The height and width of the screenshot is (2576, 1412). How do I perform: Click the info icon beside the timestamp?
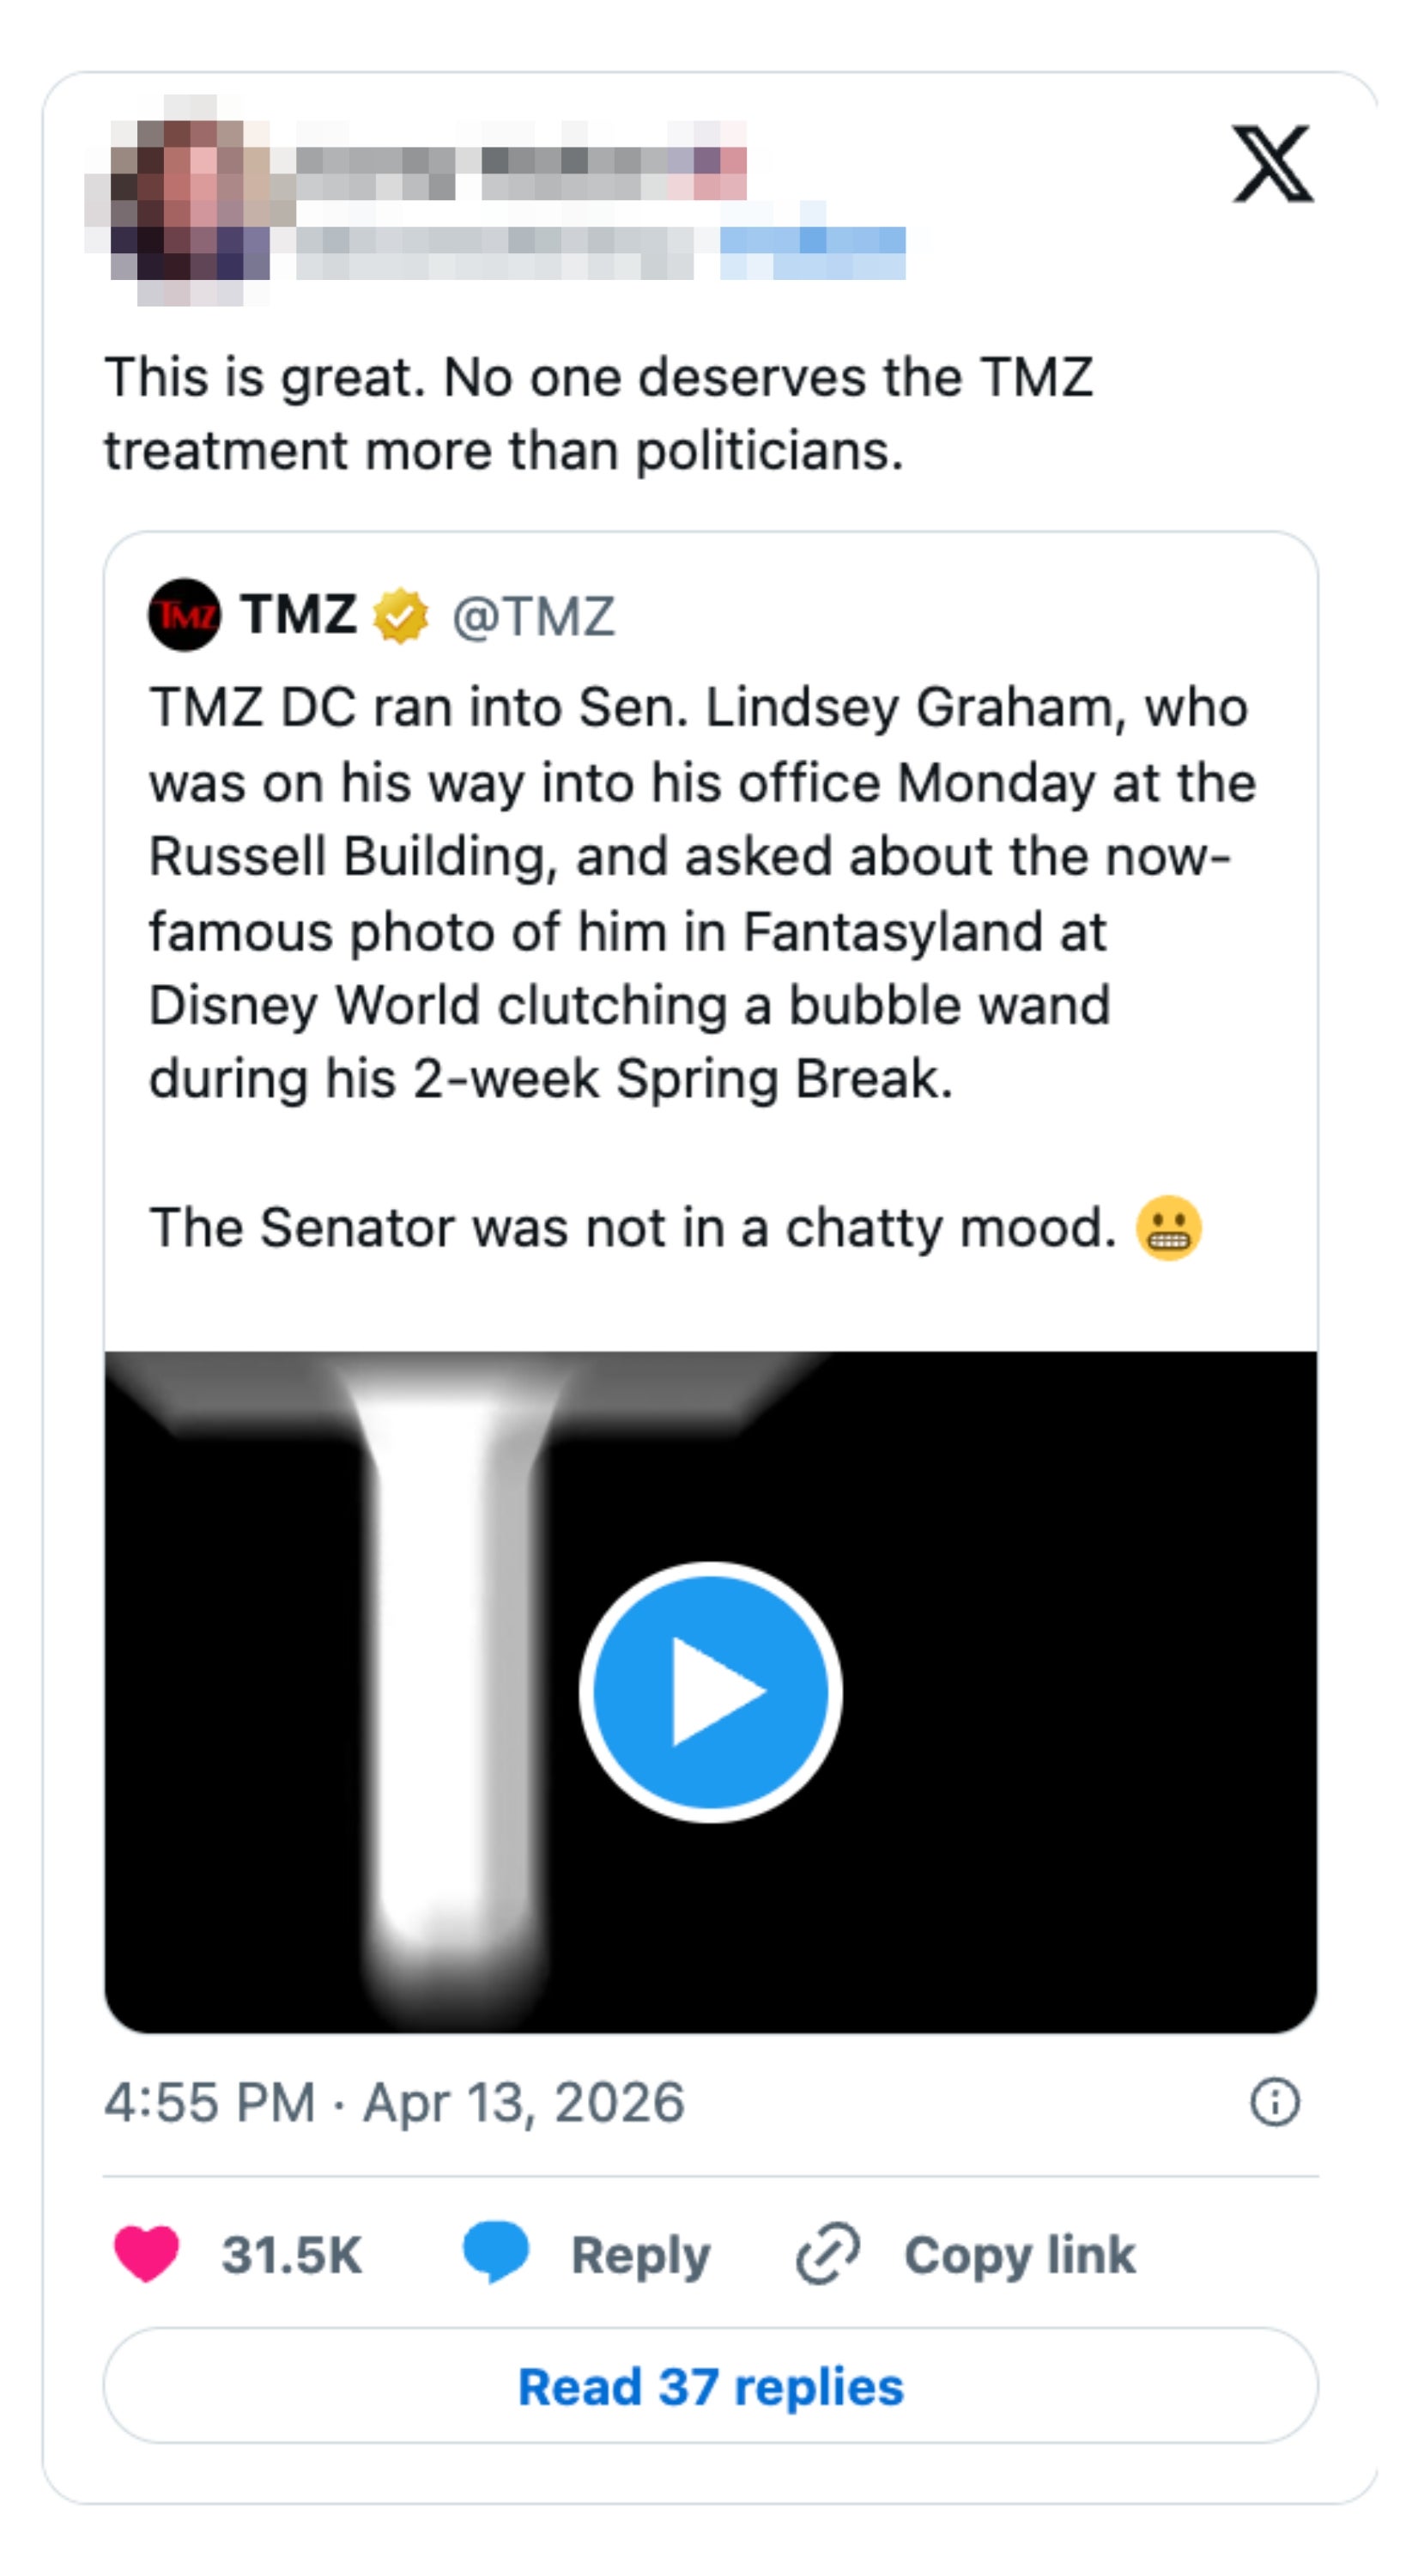tap(1274, 2101)
